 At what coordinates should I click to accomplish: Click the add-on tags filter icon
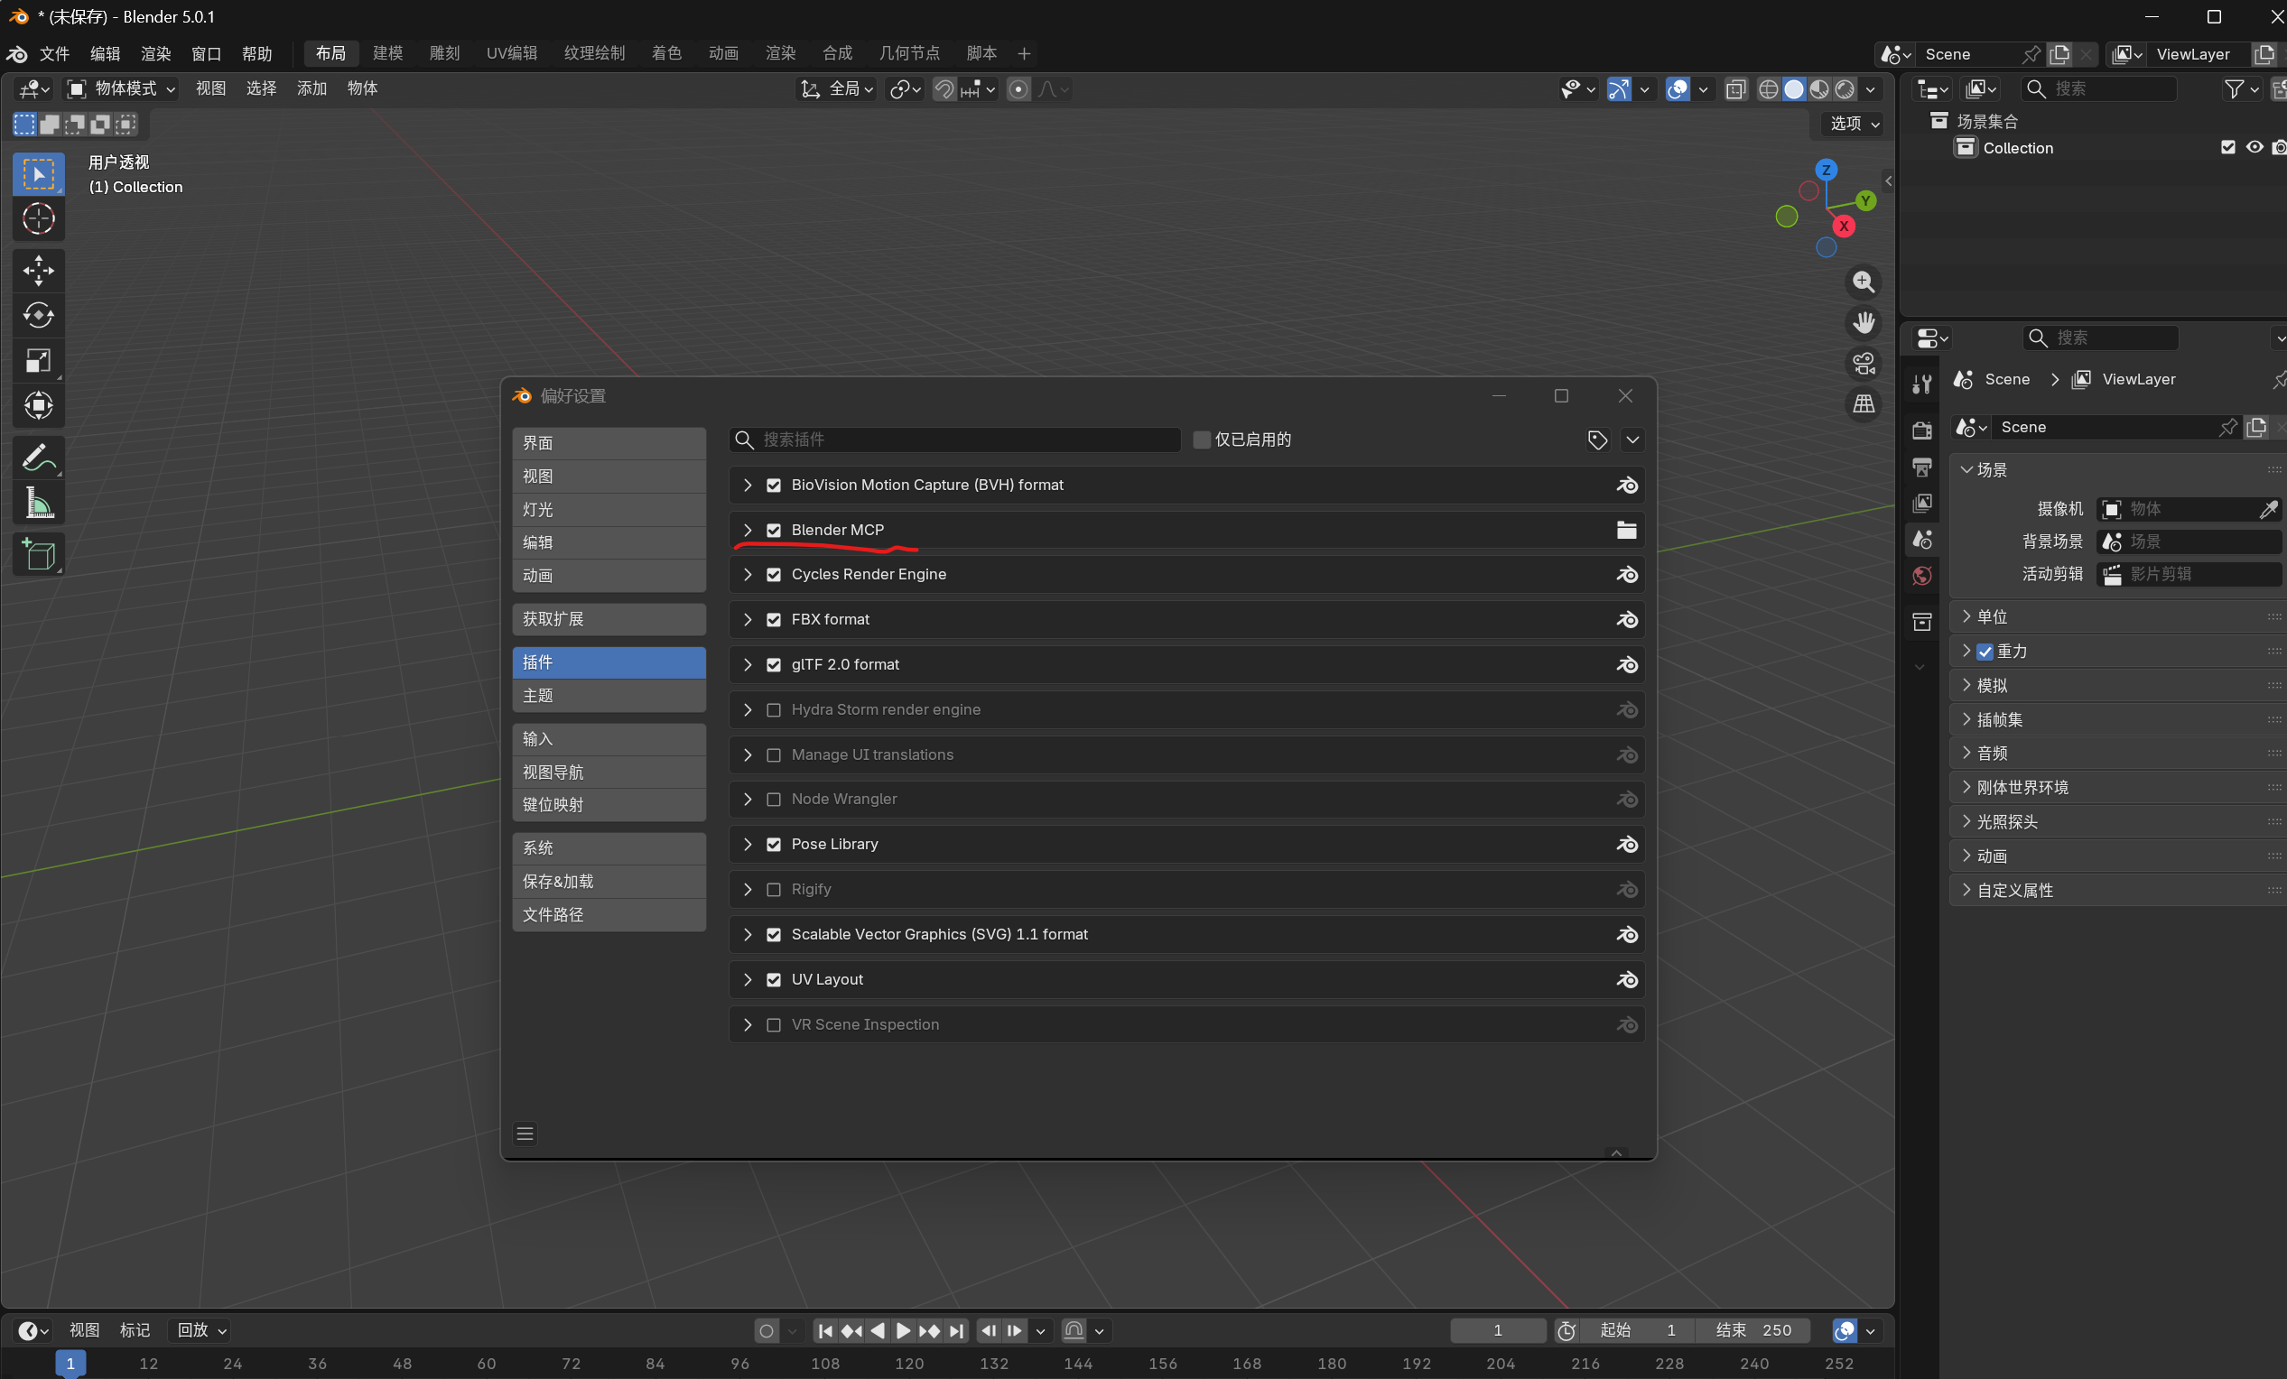(1596, 440)
